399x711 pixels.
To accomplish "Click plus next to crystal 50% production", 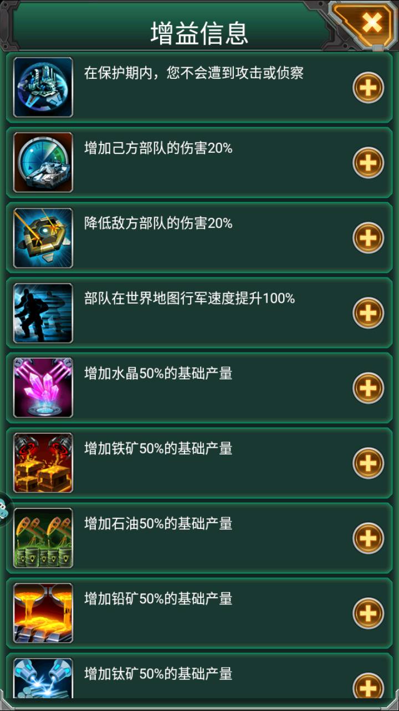I will pyautogui.click(x=369, y=388).
